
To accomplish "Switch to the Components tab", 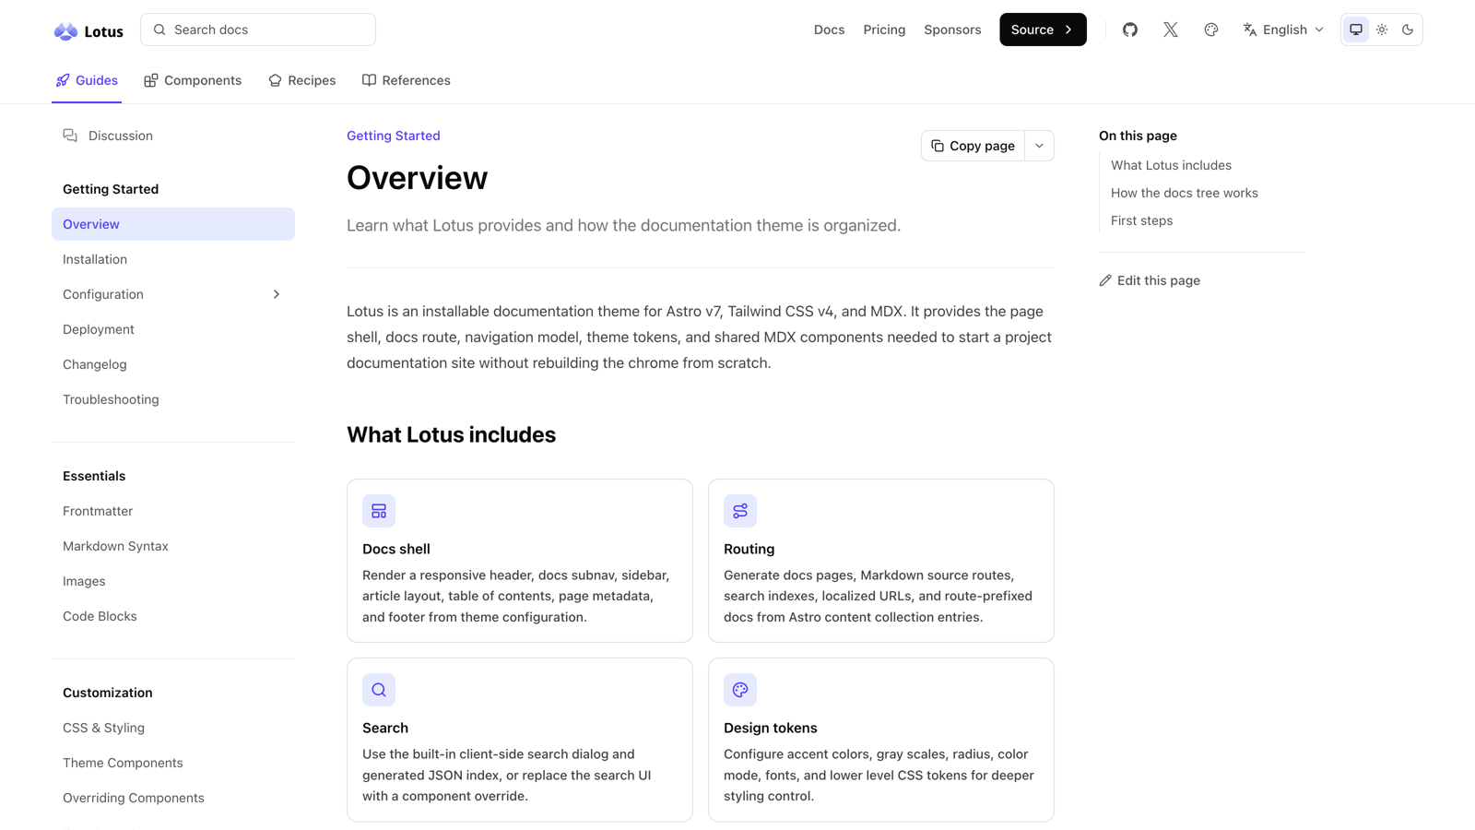I will 193,80.
